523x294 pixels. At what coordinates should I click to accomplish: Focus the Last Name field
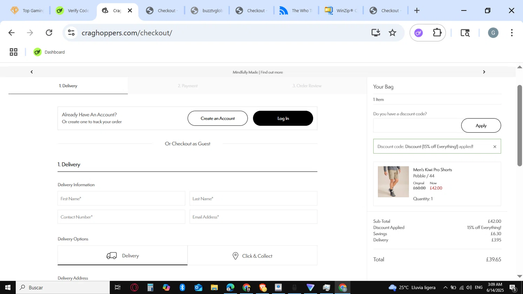(253, 199)
